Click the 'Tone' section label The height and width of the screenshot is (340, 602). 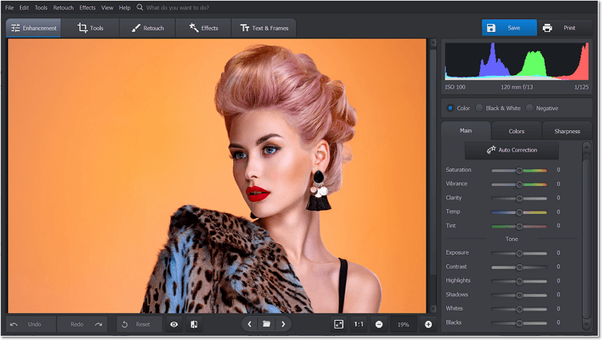tap(512, 239)
